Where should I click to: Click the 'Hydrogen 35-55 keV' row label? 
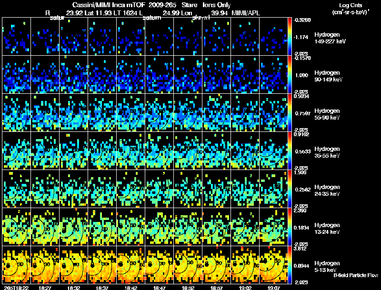click(327, 152)
